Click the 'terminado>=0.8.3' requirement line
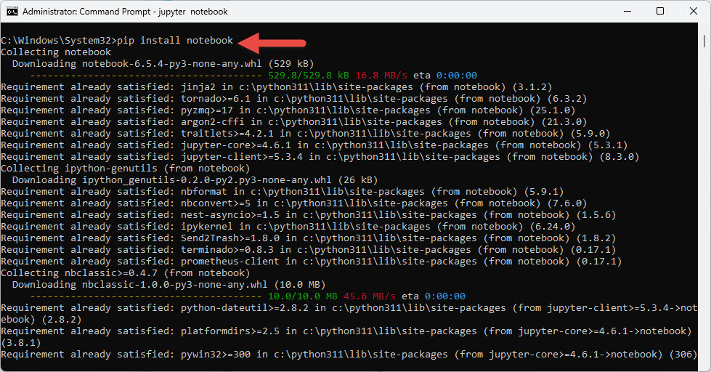The height and width of the screenshot is (372, 711). (309, 249)
